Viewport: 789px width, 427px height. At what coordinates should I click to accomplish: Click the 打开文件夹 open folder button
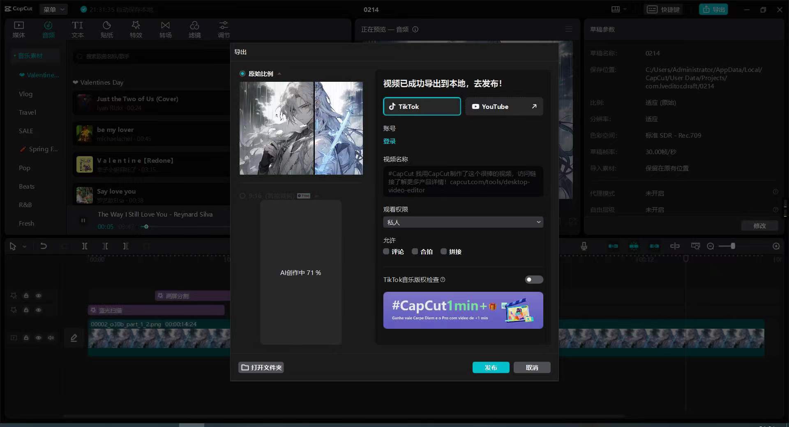[261, 367]
